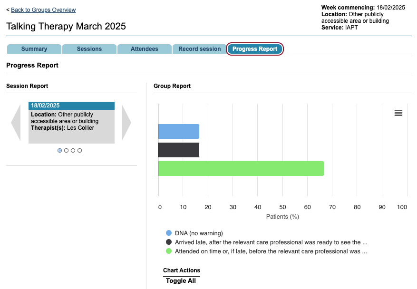Screen dimensions: 417x289
Task: Select the Progress Report tab
Action: tap(255, 49)
